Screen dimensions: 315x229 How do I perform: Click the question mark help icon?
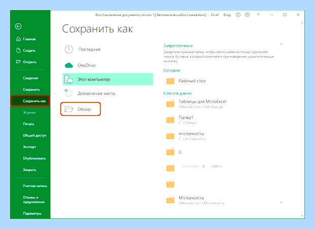(x=258, y=15)
